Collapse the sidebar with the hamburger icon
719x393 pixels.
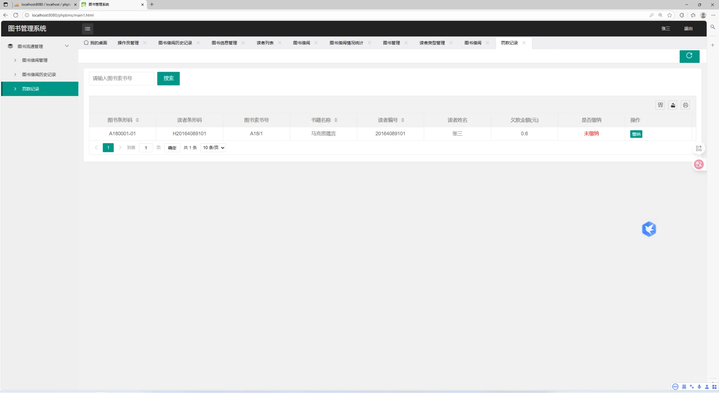87,28
